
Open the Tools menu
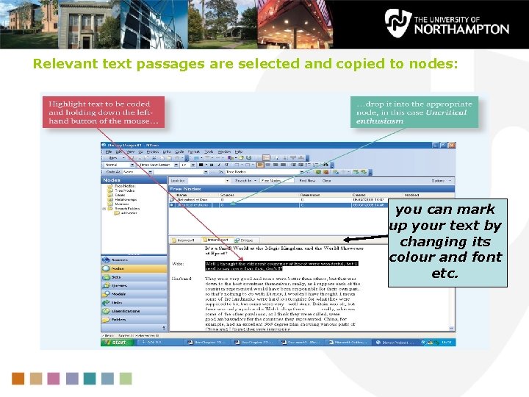(x=209, y=151)
